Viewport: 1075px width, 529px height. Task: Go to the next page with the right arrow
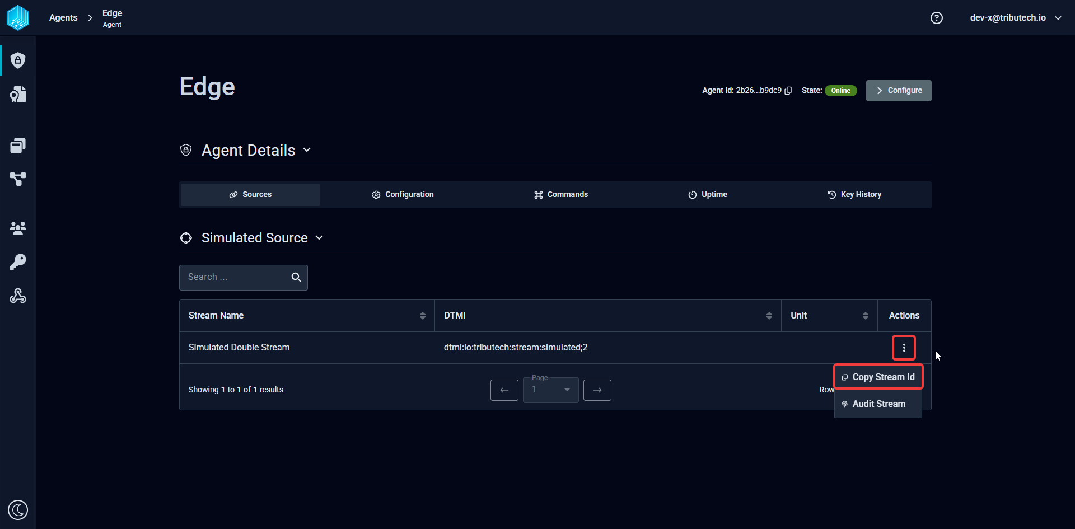[597, 390]
